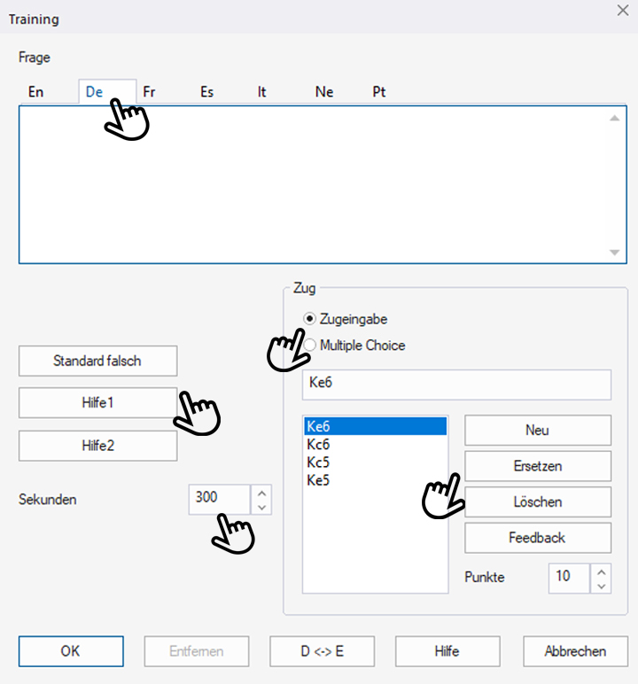Viewport: 638px width, 684px height.
Task: Decrease the Sekunden value with down arrow
Action: tap(261, 507)
